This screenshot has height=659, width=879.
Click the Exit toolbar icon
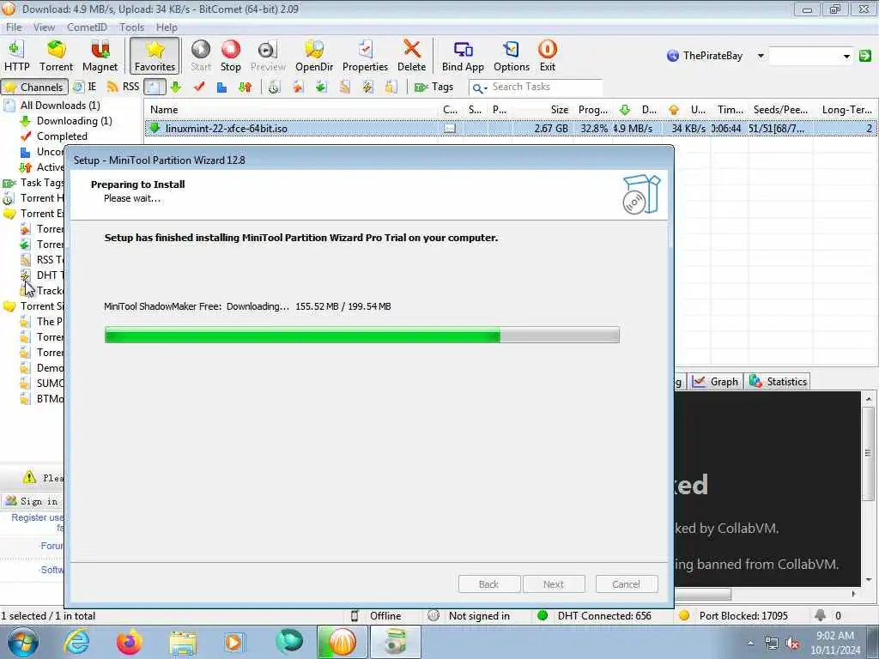click(547, 56)
